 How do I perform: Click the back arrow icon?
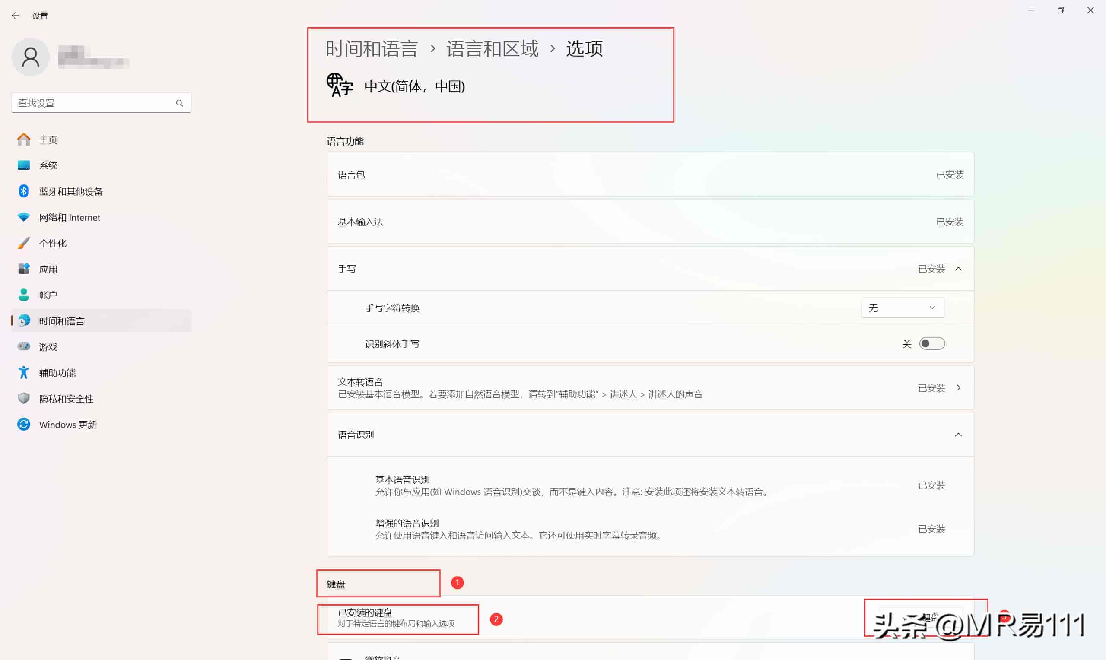coord(16,16)
